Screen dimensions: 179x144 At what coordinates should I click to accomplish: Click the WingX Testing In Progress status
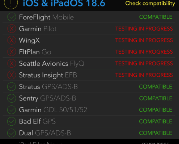(x=144, y=40)
